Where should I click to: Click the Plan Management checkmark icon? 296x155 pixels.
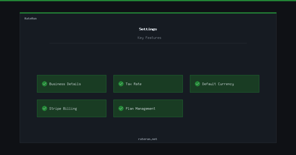(x=121, y=108)
